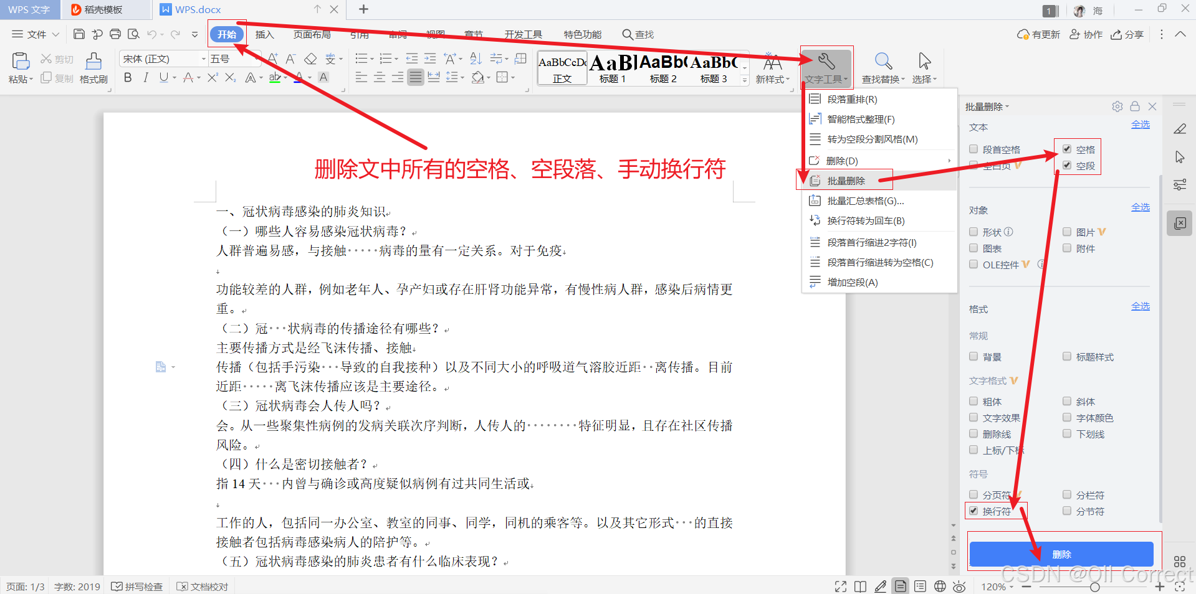Expand the 删除(D) submenu arrow

tap(949, 161)
